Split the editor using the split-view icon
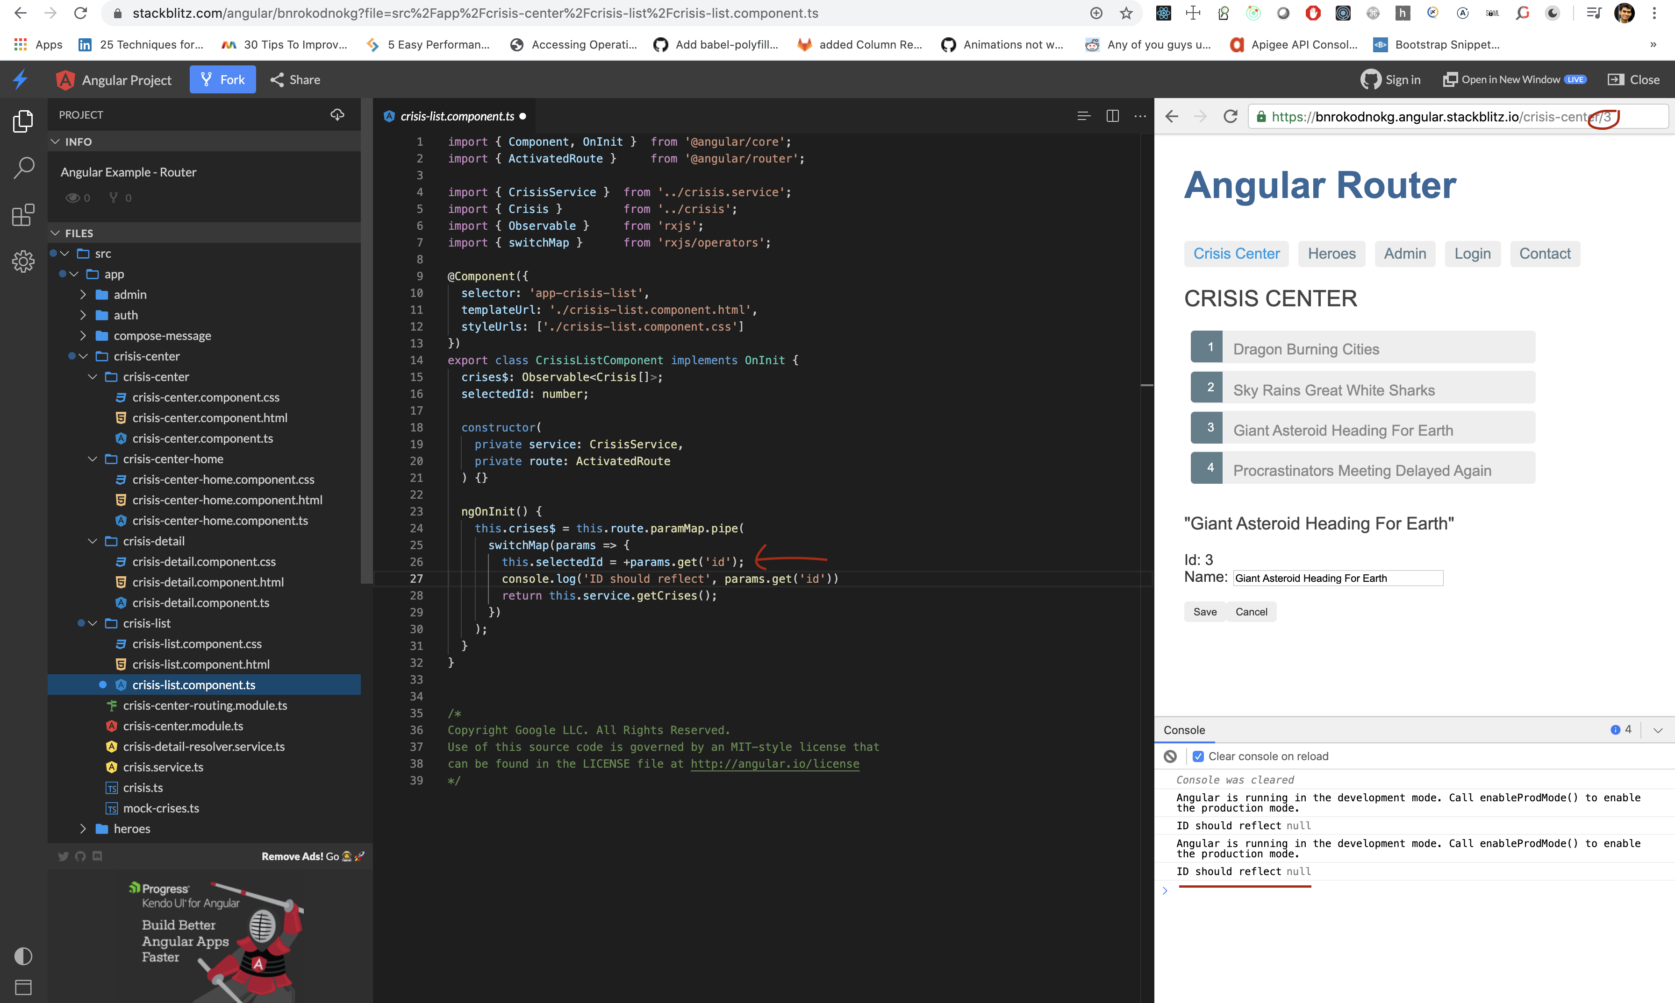Screen dimensions: 1675x1003 tap(1113, 116)
